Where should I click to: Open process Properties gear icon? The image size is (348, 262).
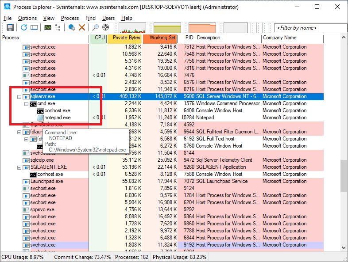coord(72,27)
